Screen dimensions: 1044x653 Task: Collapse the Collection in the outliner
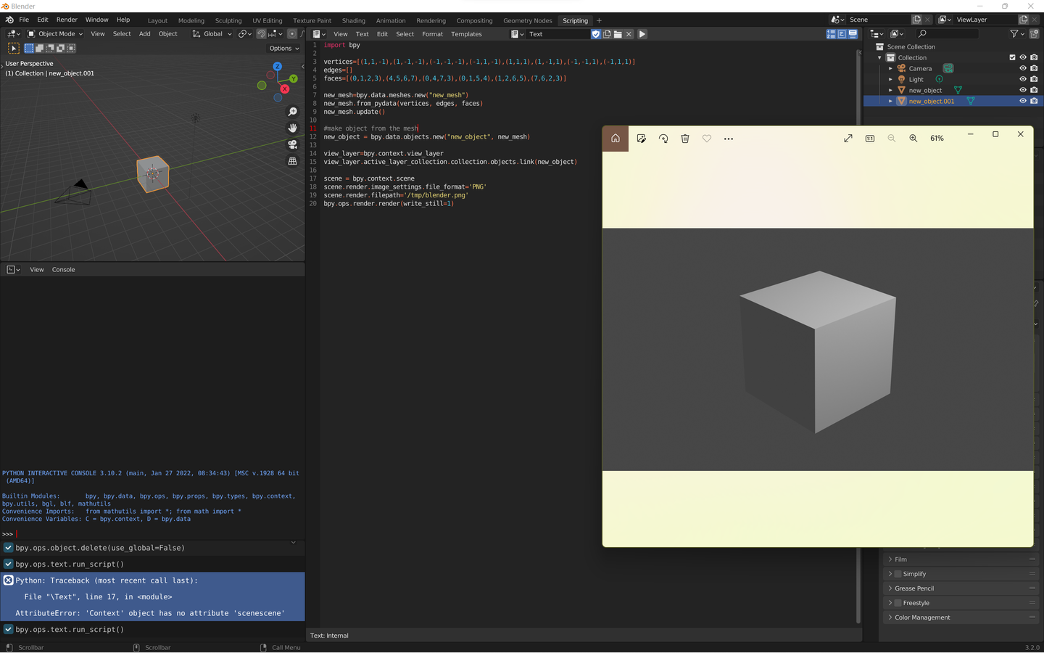coord(879,57)
